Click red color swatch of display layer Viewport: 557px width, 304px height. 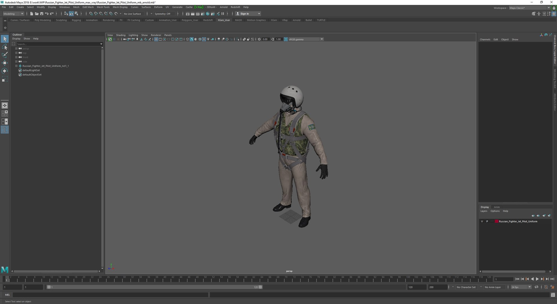click(496, 221)
